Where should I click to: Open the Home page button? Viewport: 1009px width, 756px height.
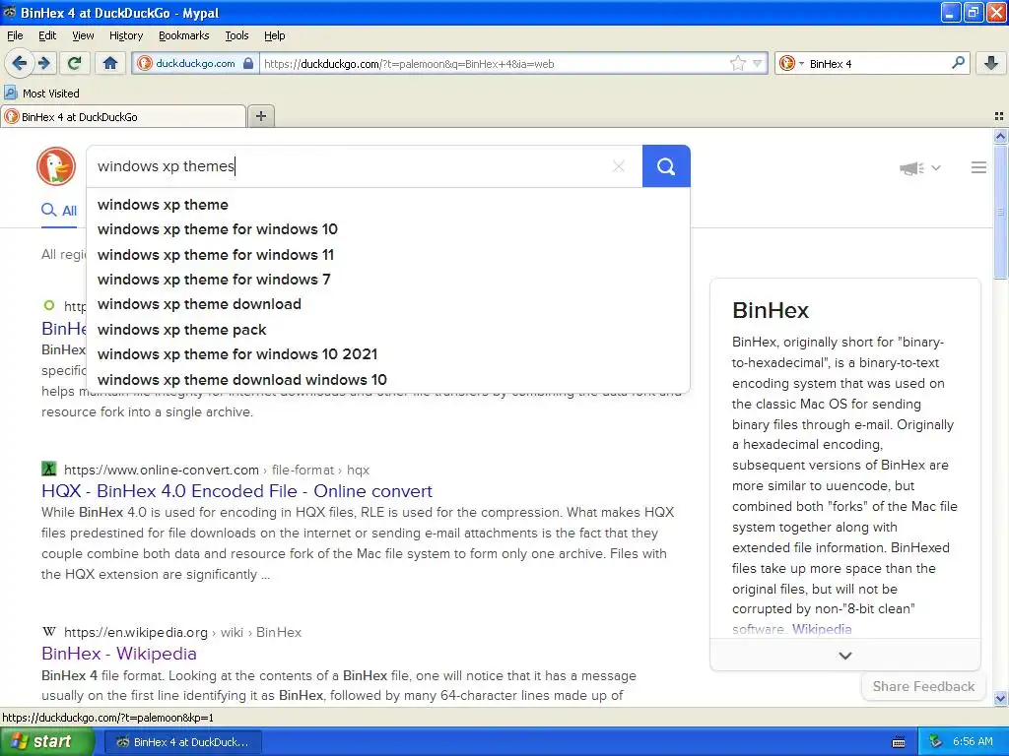point(110,63)
